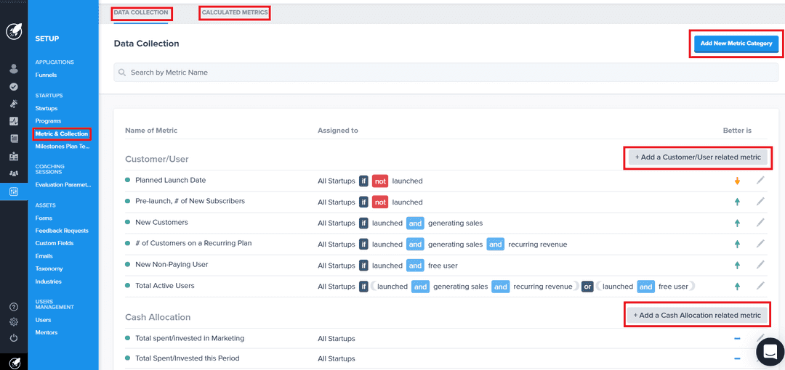Switch to the Calculated Metrics tab
785x370 pixels.
(x=235, y=12)
